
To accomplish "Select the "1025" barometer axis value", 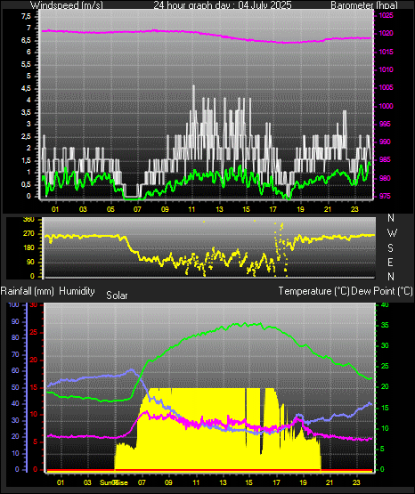I will pyautogui.click(x=386, y=15).
